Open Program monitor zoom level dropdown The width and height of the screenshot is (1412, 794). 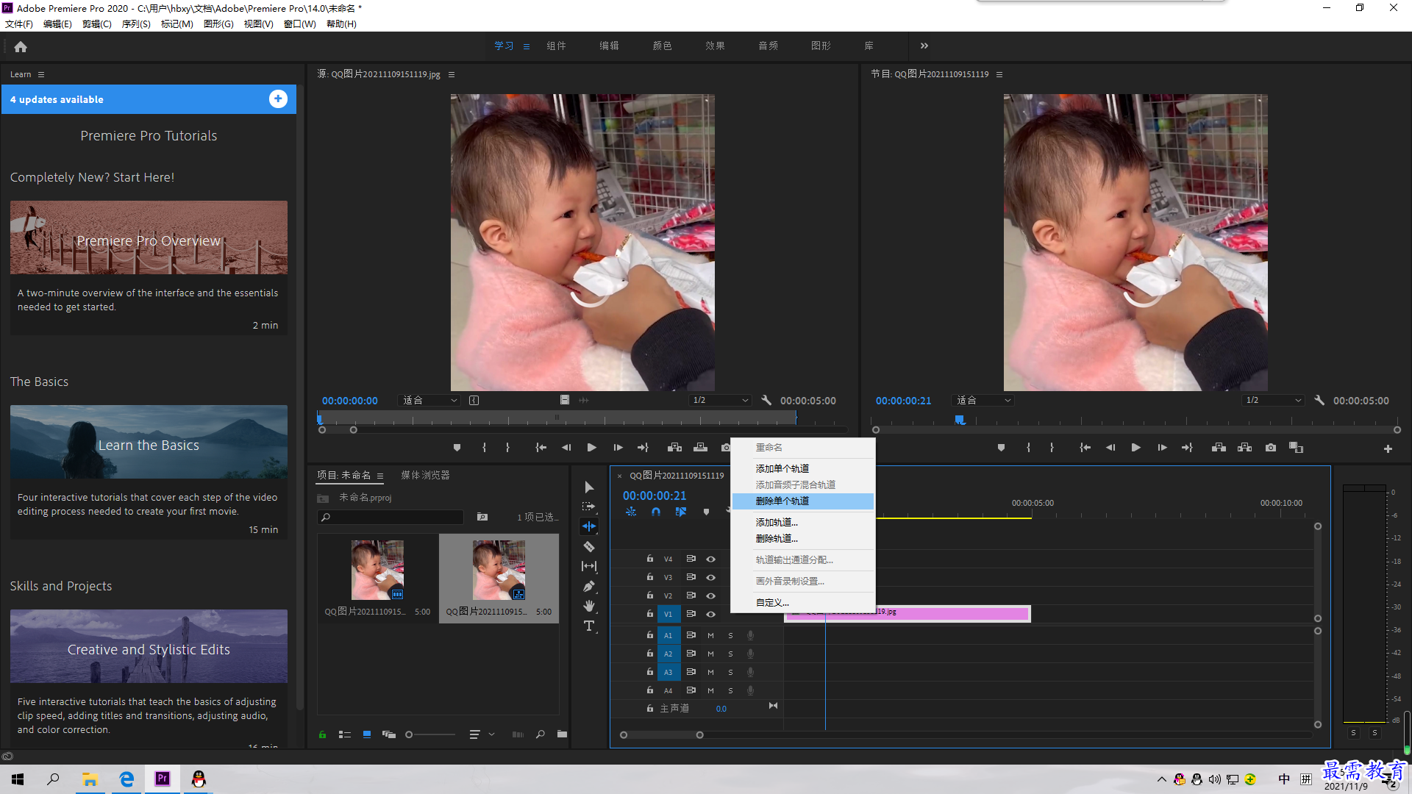pyautogui.click(x=983, y=400)
